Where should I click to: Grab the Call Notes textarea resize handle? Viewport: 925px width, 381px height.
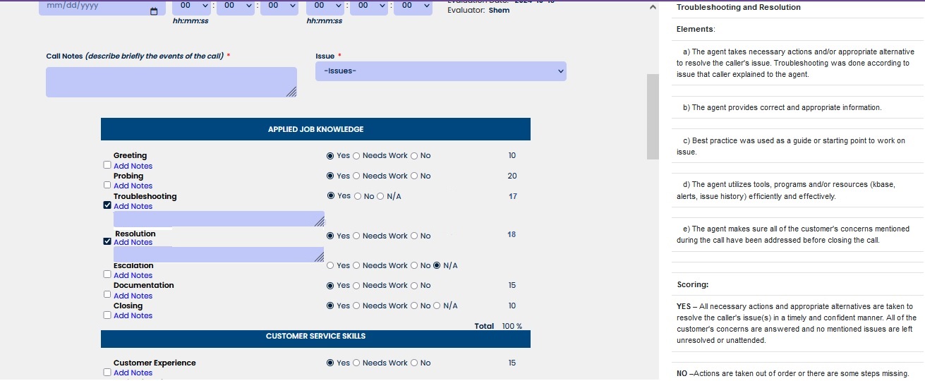coord(292,92)
